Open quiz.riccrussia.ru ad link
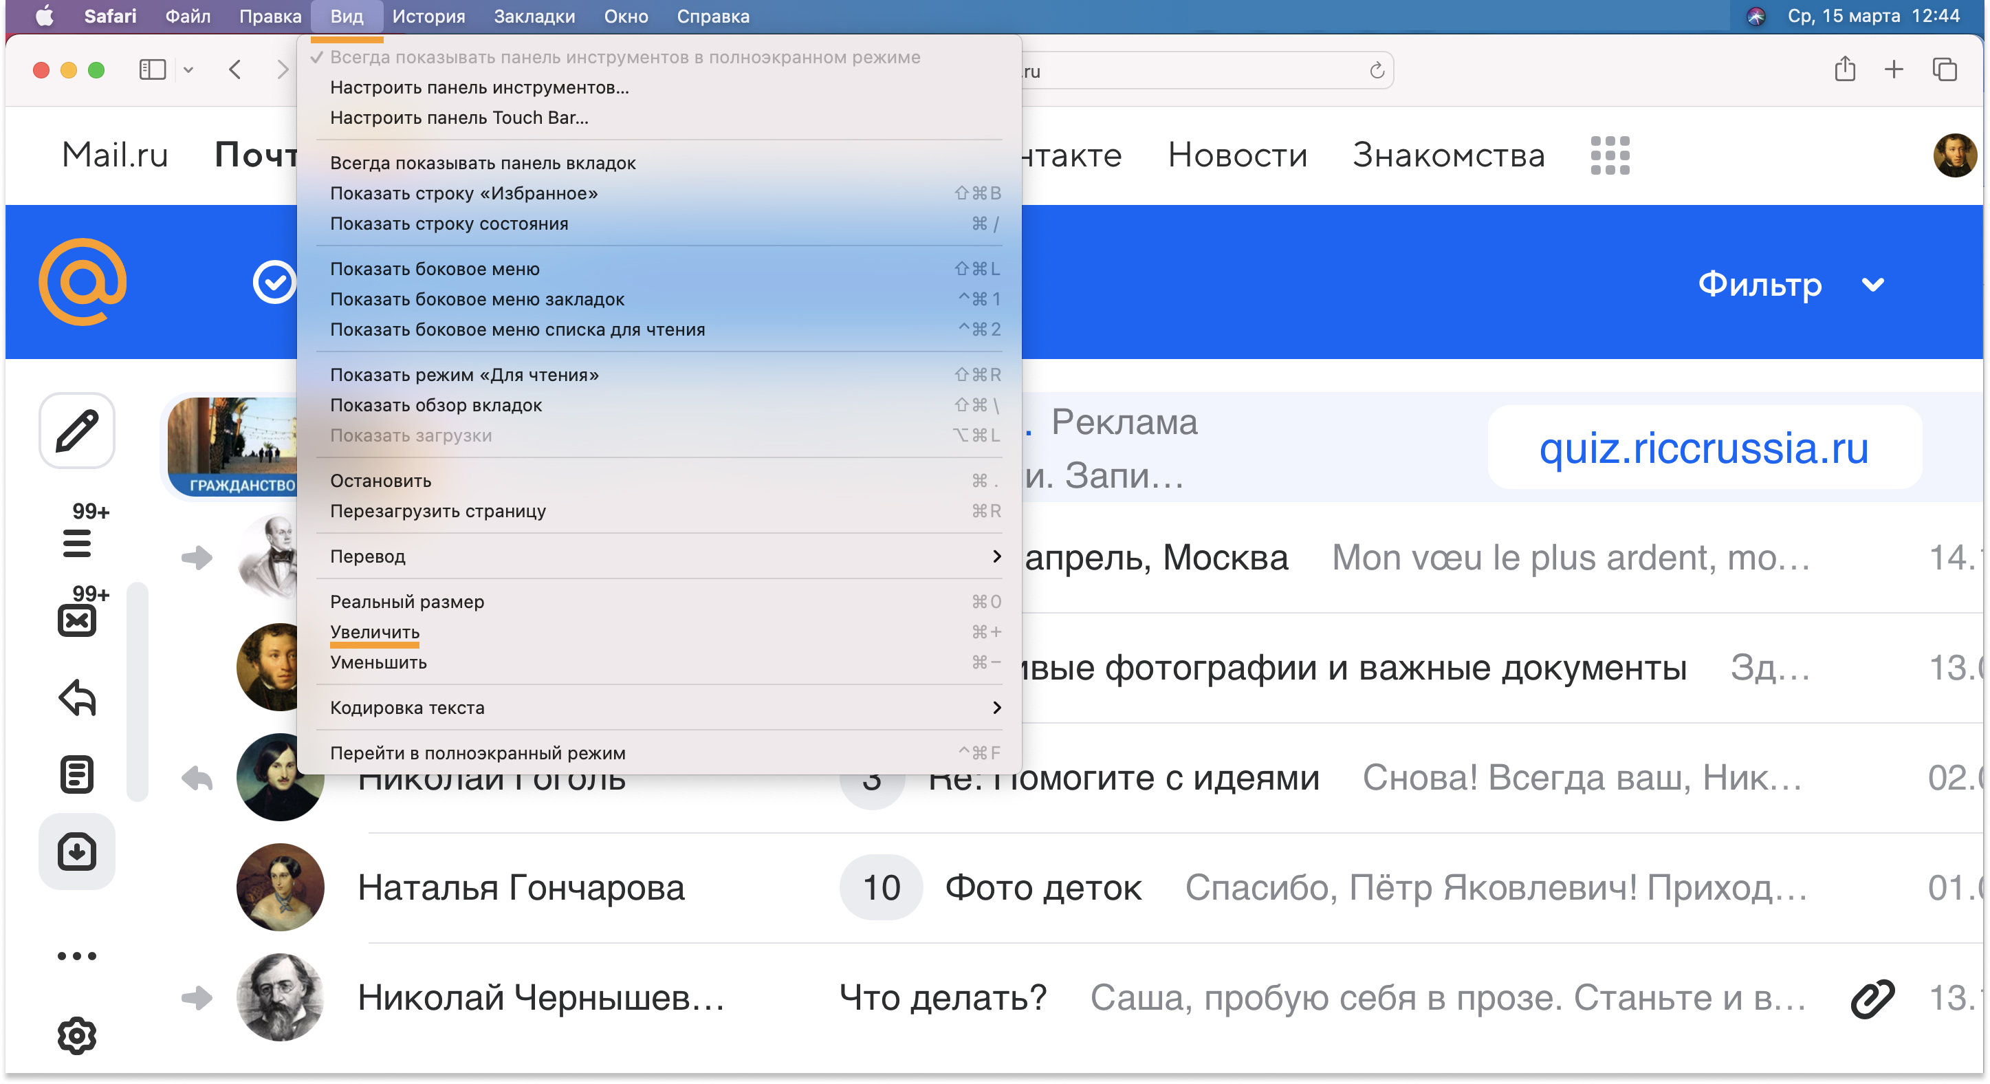 (x=1703, y=448)
